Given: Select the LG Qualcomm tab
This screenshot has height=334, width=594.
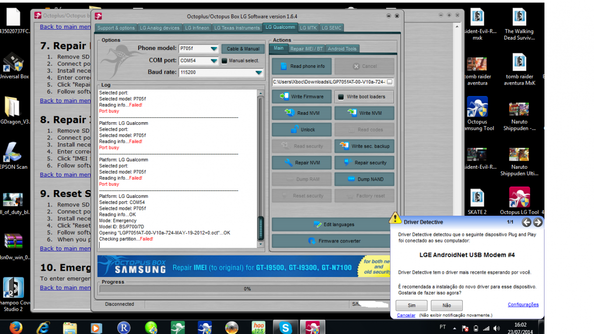Looking at the screenshot, I should click(280, 27).
